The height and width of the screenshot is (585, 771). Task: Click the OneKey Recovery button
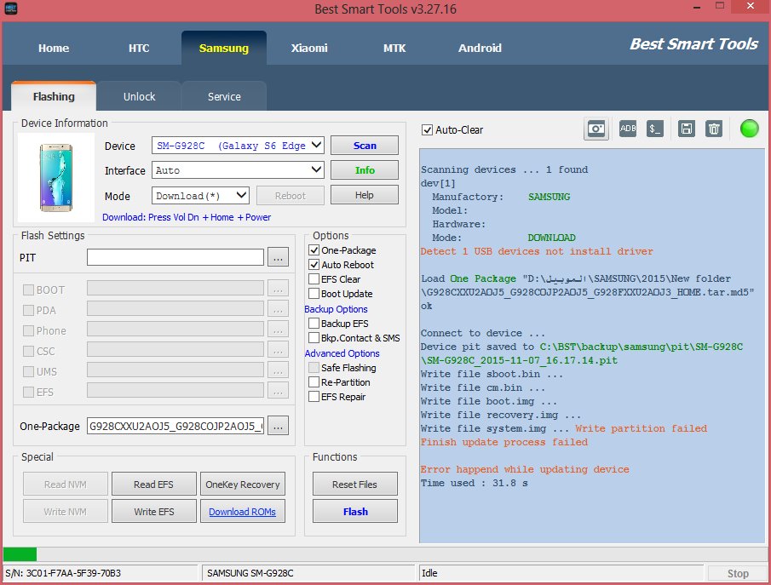[x=243, y=485]
